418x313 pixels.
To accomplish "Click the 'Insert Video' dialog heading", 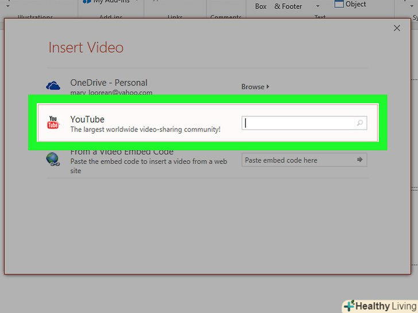I will click(x=86, y=47).
